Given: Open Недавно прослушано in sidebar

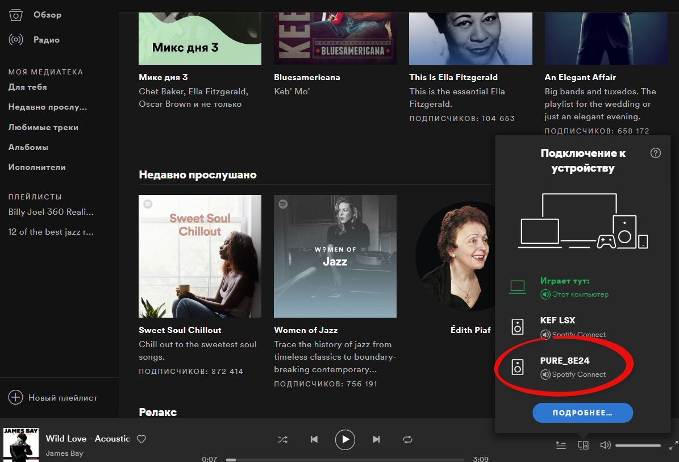Looking at the screenshot, I should (x=48, y=107).
